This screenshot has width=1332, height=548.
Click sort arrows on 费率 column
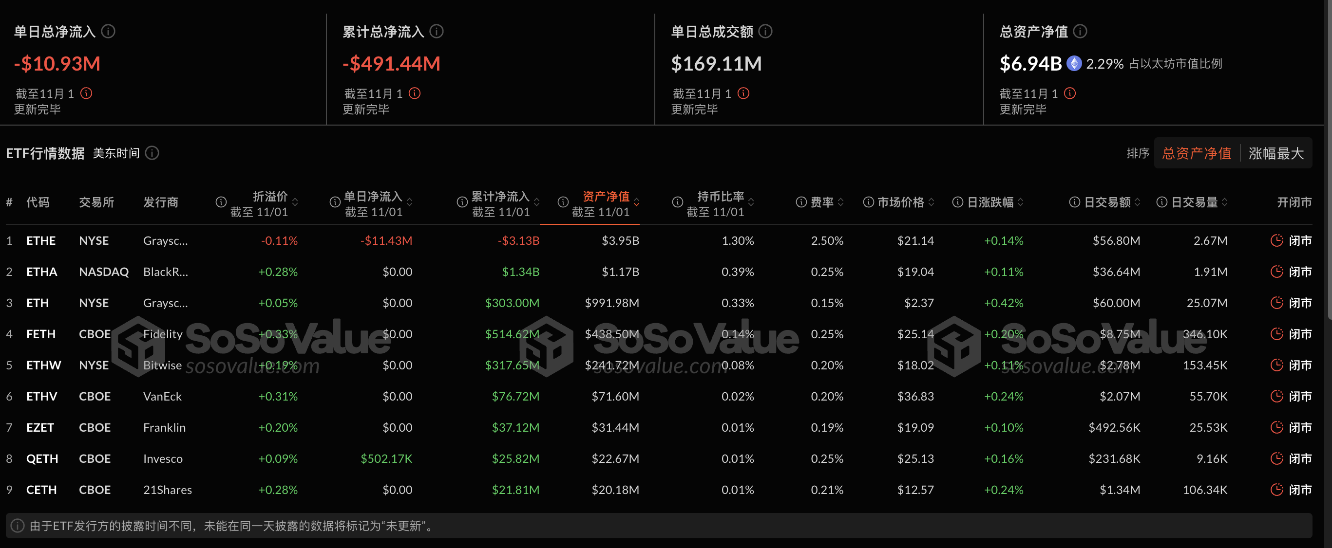(840, 202)
